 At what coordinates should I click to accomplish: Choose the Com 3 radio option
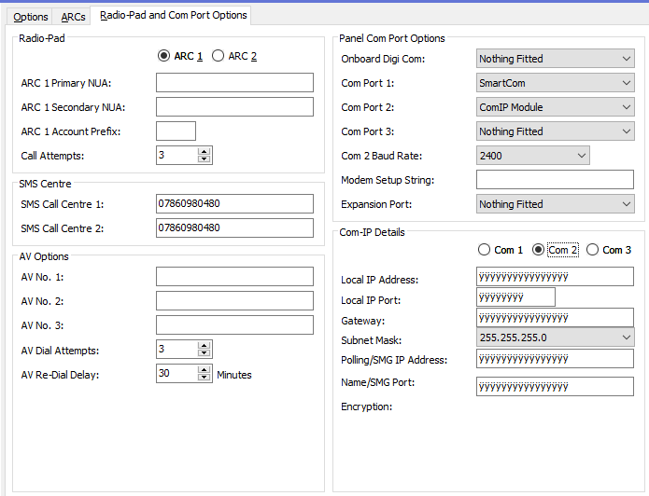click(x=592, y=250)
